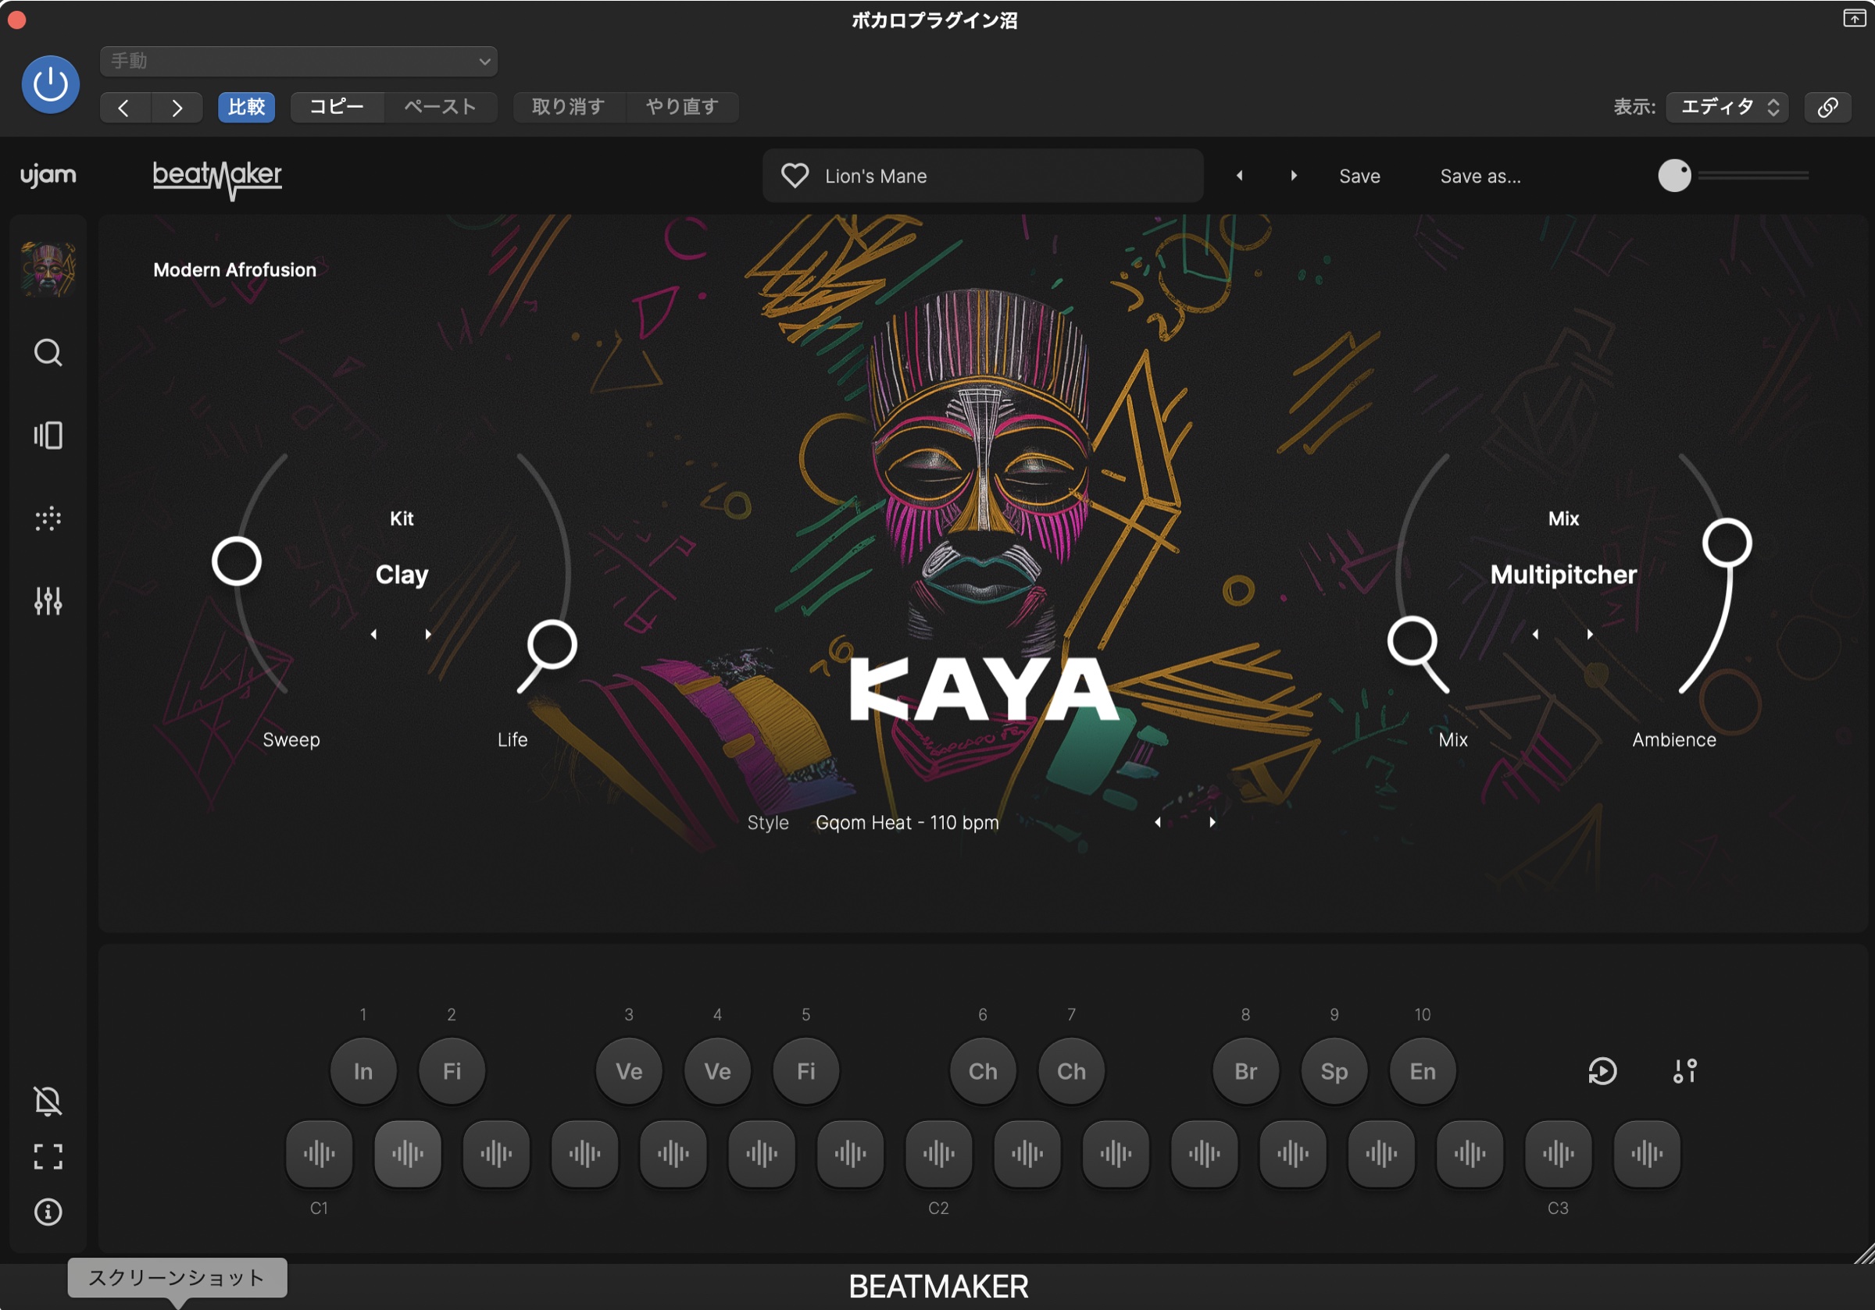Trigger the Sp pattern pad 9

(1334, 1071)
